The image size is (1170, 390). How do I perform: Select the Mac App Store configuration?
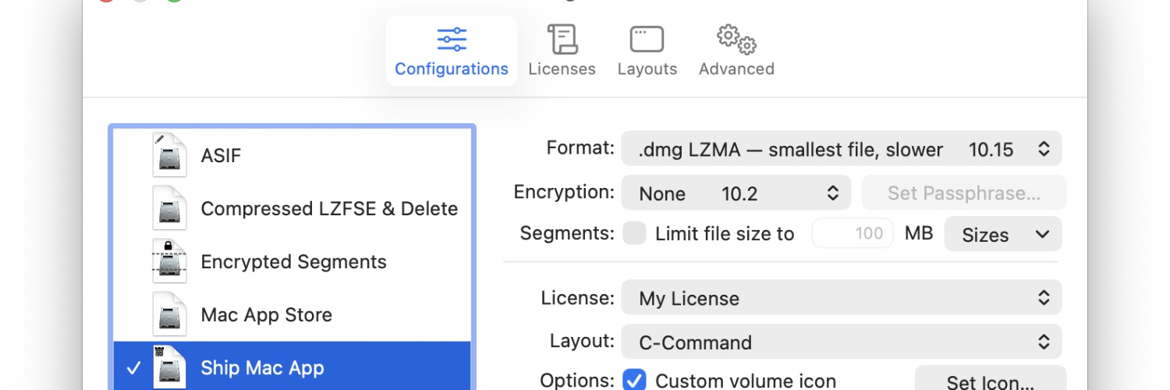tap(292, 314)
